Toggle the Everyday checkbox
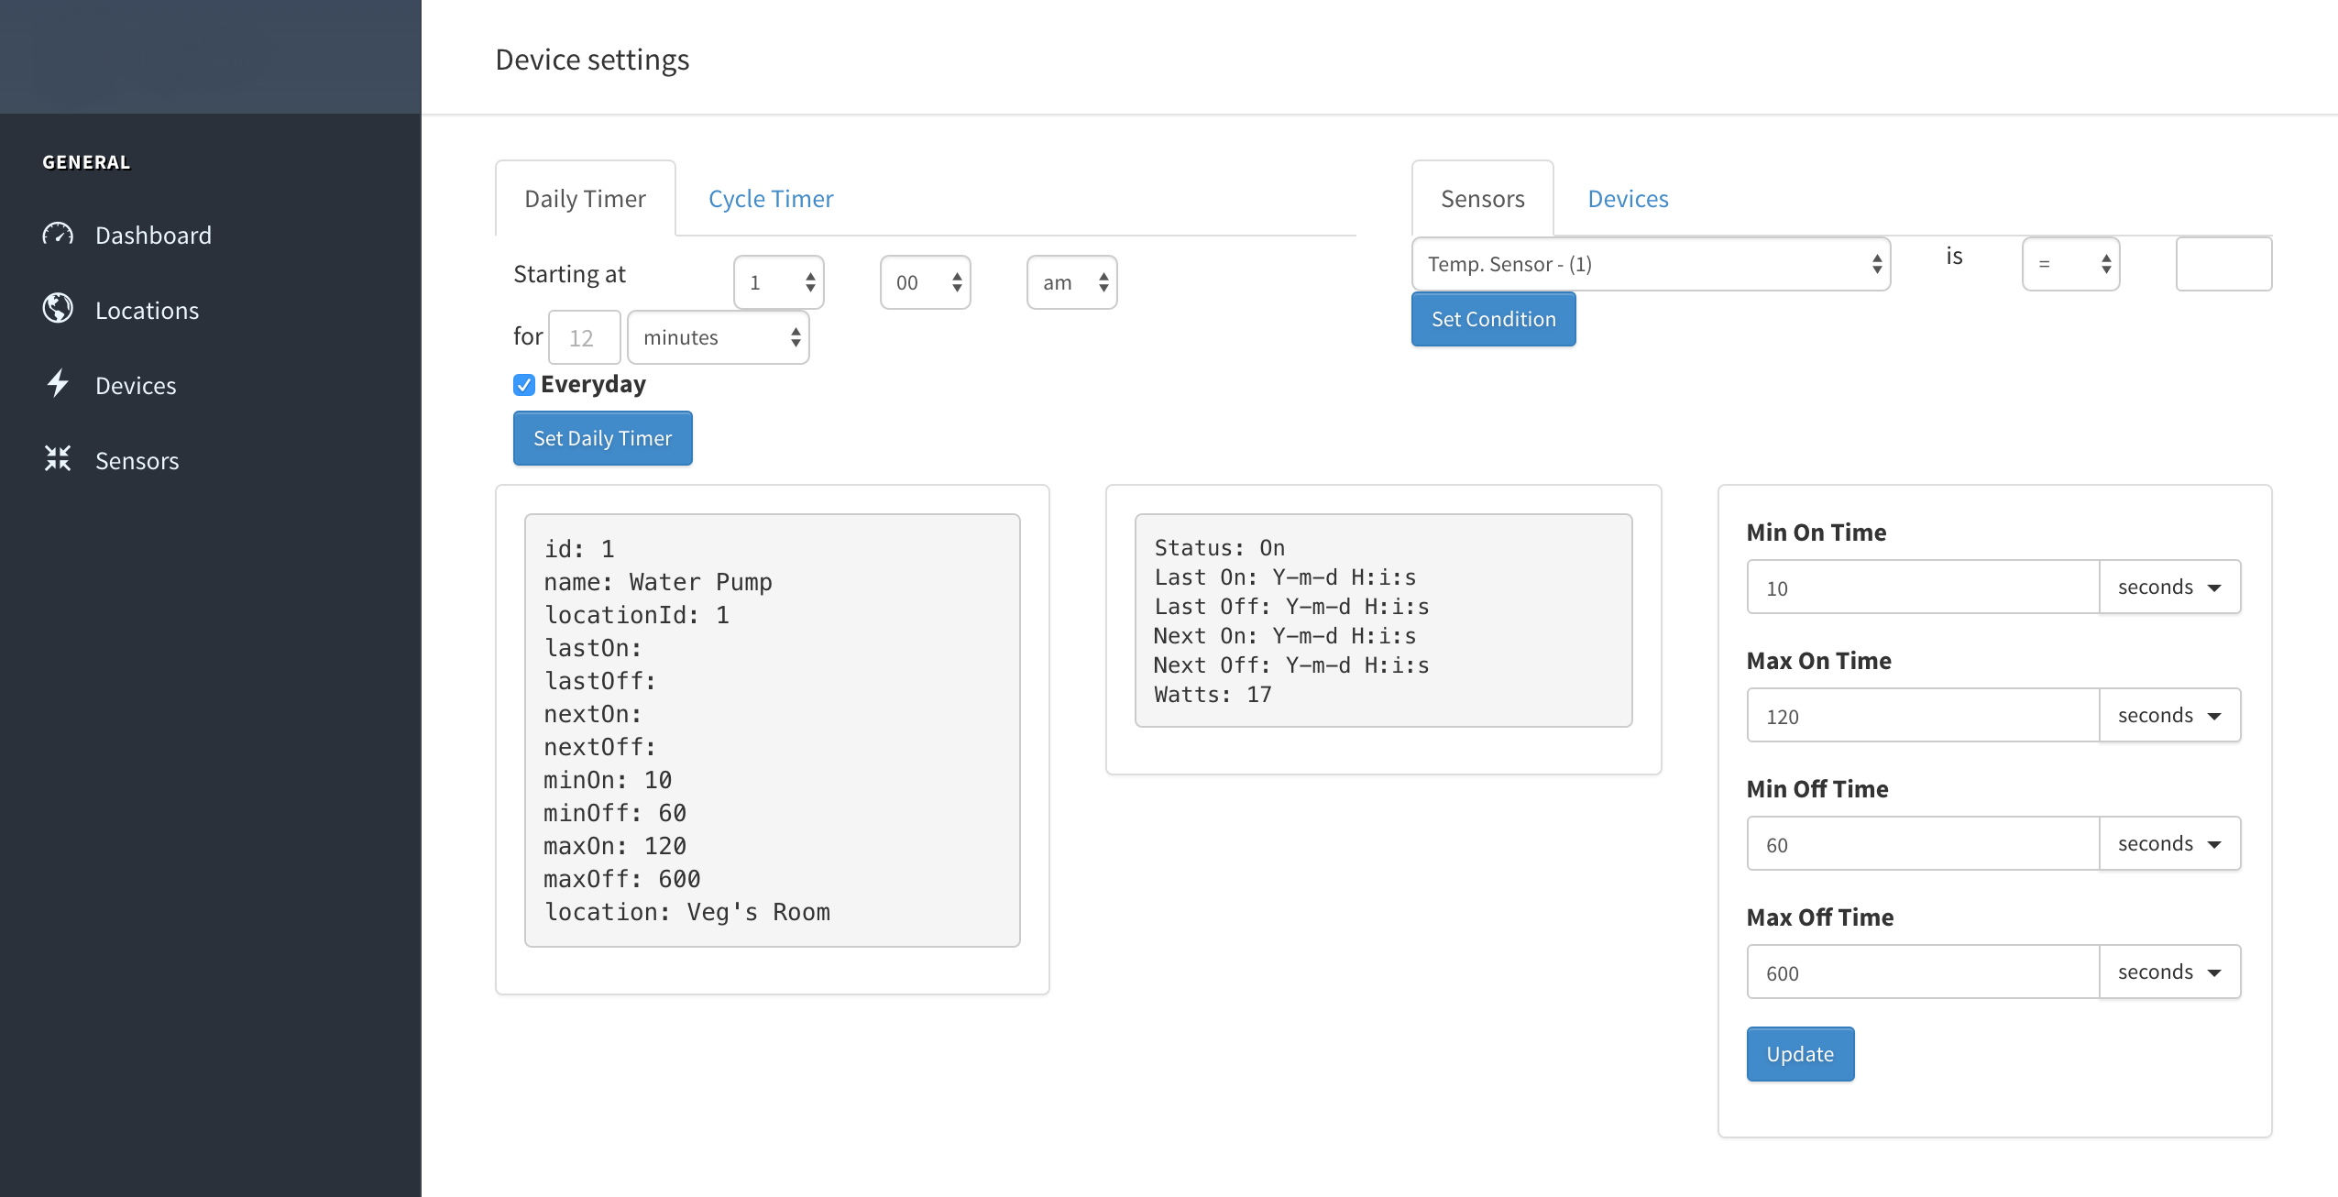 (x=523, y=385)
